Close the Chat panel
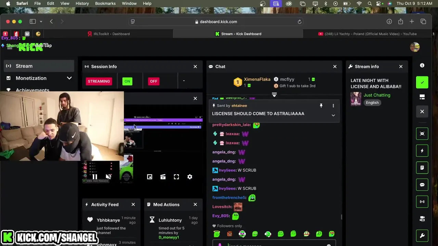This screenshot has width=438, height=246. tap(335, 67)
